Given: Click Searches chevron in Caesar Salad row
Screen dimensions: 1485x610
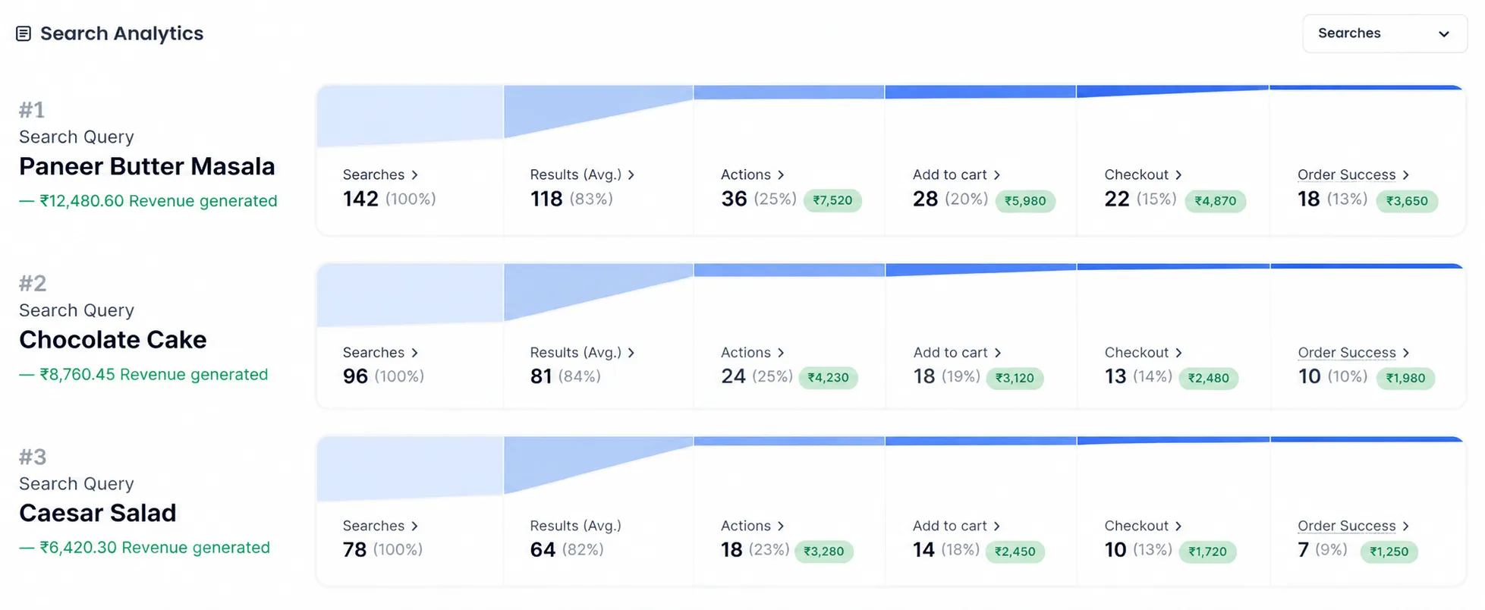Looking at the screenshot, I should (414, 526).
